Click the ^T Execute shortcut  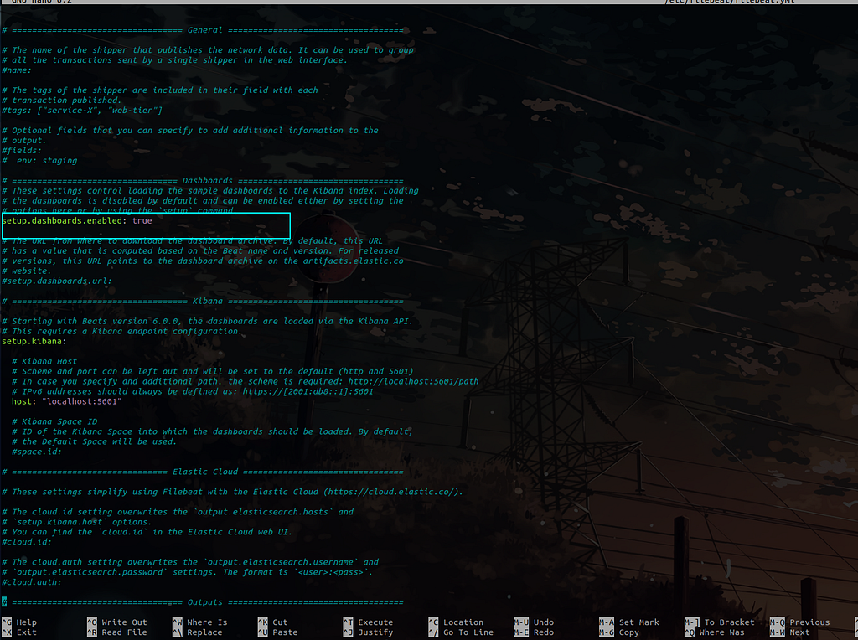click(x=369, y=622)
